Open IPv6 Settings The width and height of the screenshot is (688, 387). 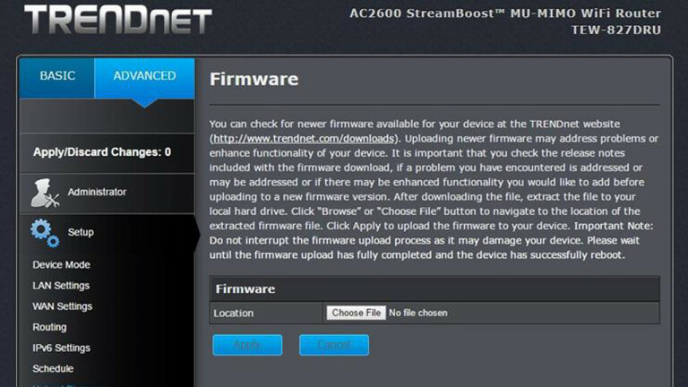click(x=62, y=348)
